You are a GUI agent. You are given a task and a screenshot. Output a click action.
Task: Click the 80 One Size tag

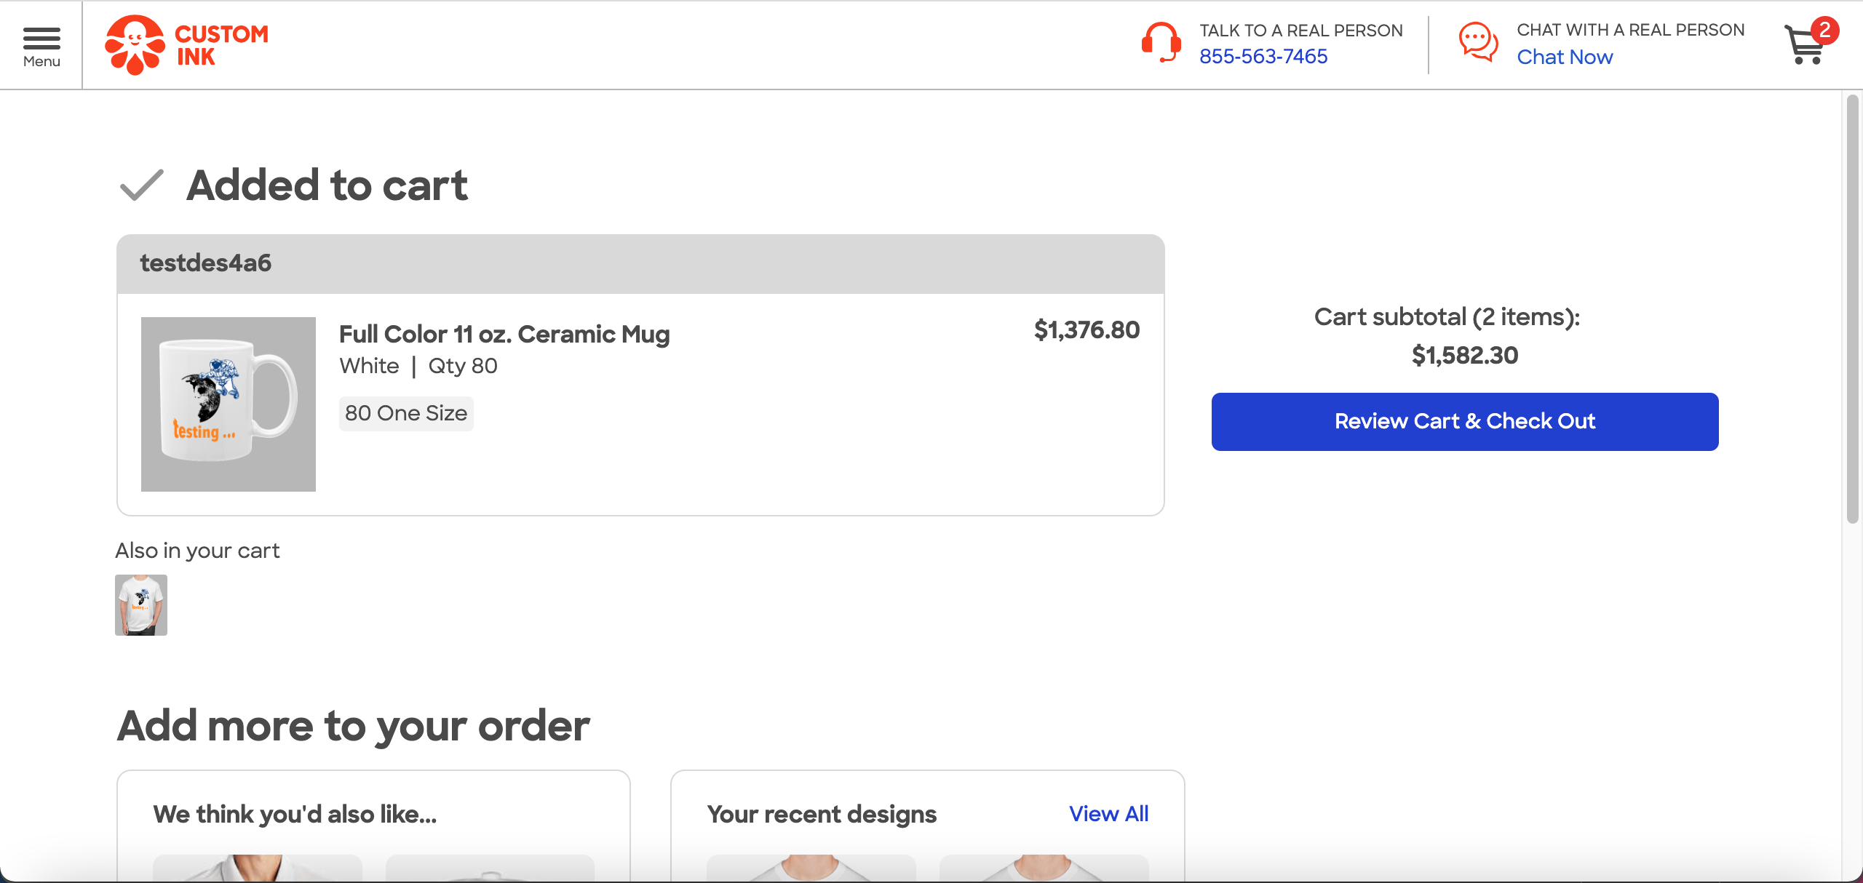(x=406, y=413)
